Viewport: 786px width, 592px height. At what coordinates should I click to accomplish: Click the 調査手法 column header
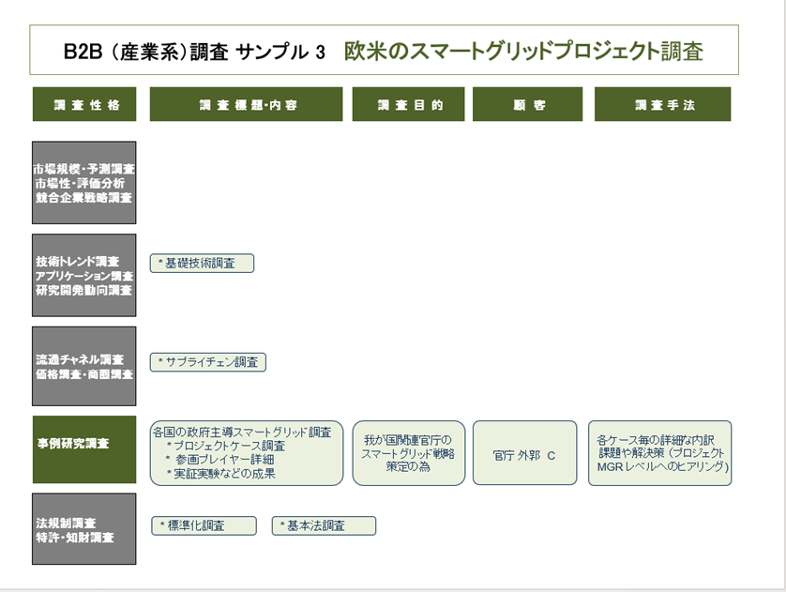coord(663,104)
